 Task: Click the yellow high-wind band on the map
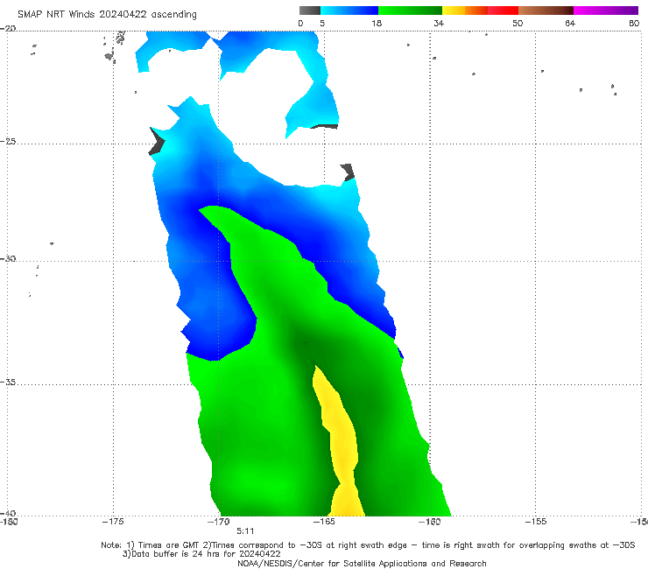coord(342,446)
